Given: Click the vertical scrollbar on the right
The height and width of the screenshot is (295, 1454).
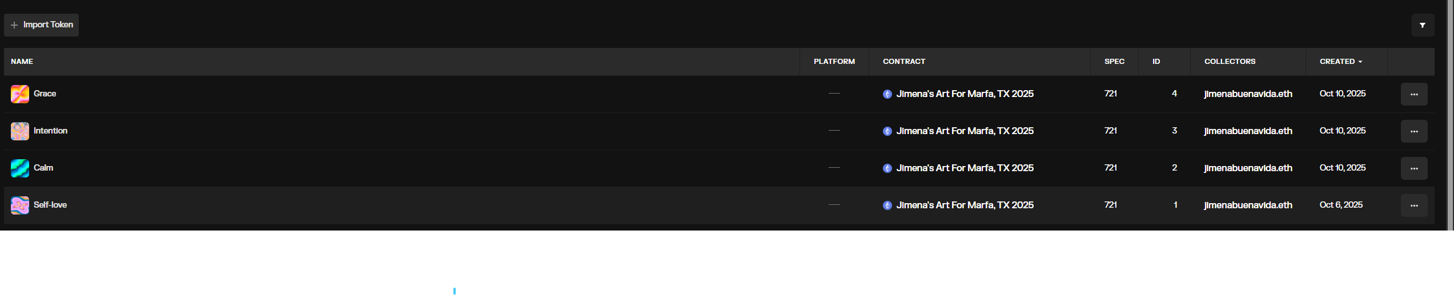Looking at the screenshot, I should [1449, 114].
